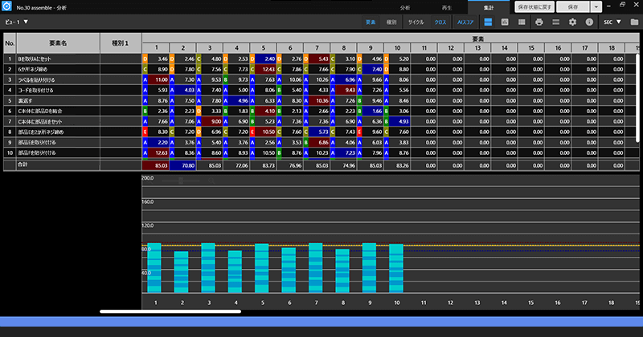Click the info circle icon

tap(590, 22)
